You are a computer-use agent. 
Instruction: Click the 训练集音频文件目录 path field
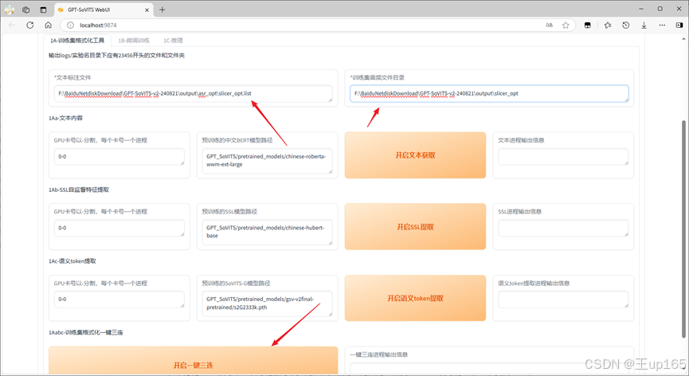(489, 93)
